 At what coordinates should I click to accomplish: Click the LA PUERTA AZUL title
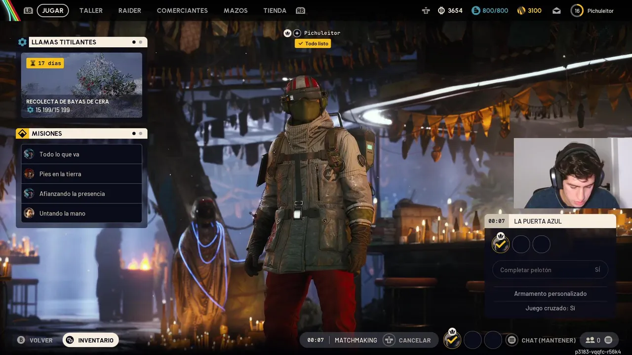tap(538, 221)
